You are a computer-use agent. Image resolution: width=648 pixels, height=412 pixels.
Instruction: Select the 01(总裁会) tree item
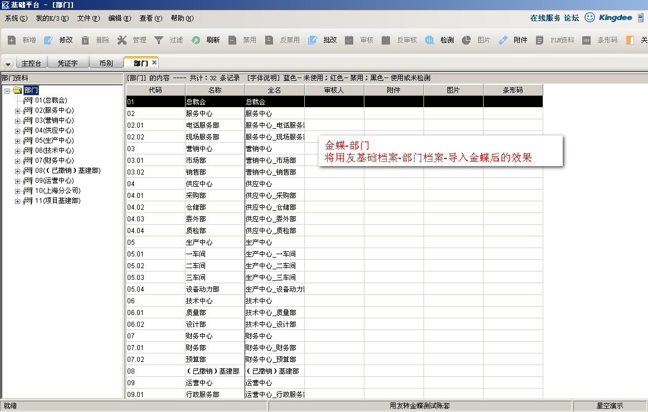51,100
